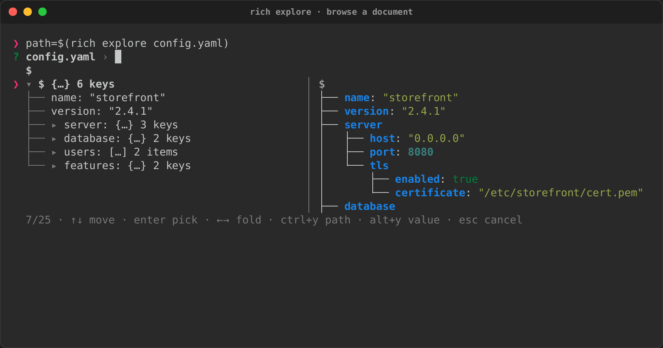
Task: Click the breadcrumb separator chevron after config.yaml
Action: [x=105, y=57]
